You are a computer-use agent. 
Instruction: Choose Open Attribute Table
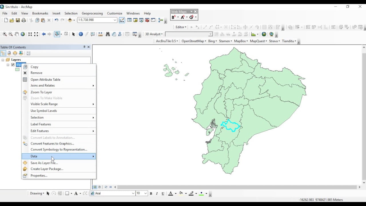point(59,80)
